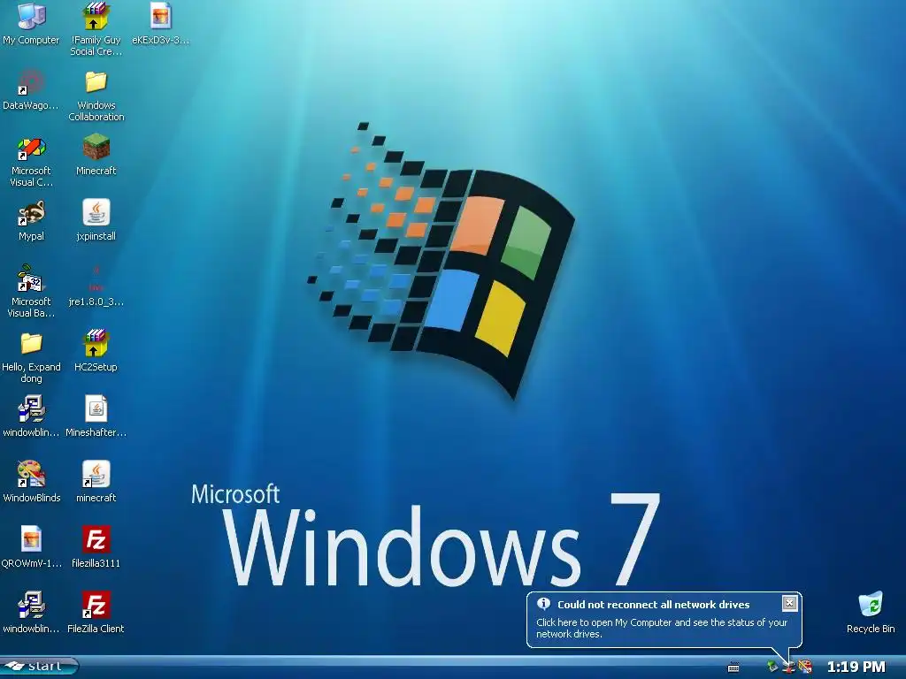Click the on-screen keyboard tray icon

coord(733,668)
